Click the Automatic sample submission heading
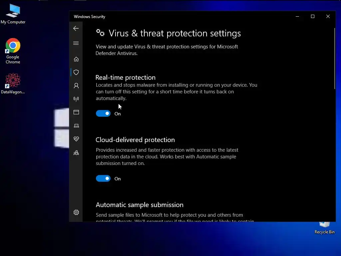The image size is (341, 256). tap(140, 205)
